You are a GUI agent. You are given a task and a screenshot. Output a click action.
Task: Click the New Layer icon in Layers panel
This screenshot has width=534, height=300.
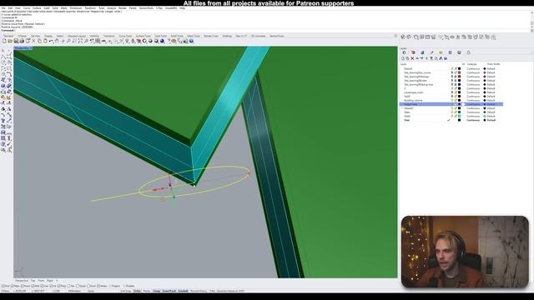tap(403, 58)
